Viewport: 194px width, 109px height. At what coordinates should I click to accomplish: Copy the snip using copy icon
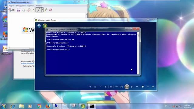pyautogui.click(x=24, y=10)
